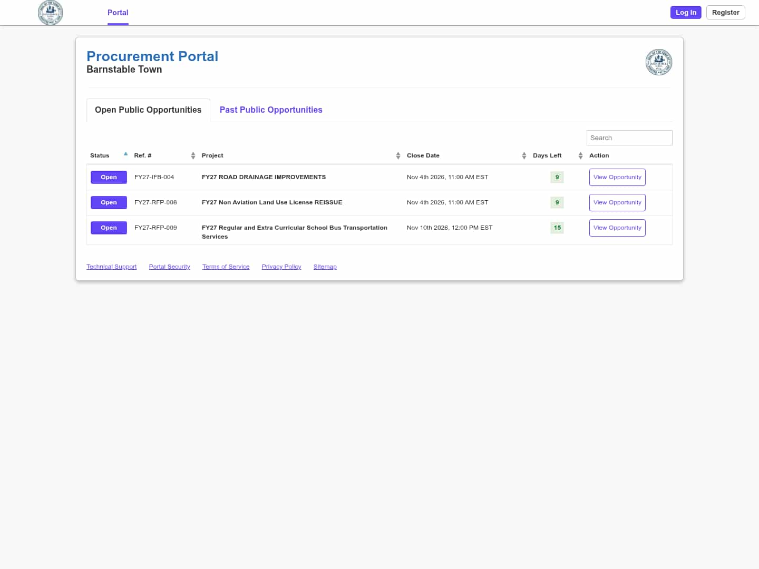This screenshot has width=759, height=569.
Task: Click reference number FY27-IFB-004
Action: [154, 178]
